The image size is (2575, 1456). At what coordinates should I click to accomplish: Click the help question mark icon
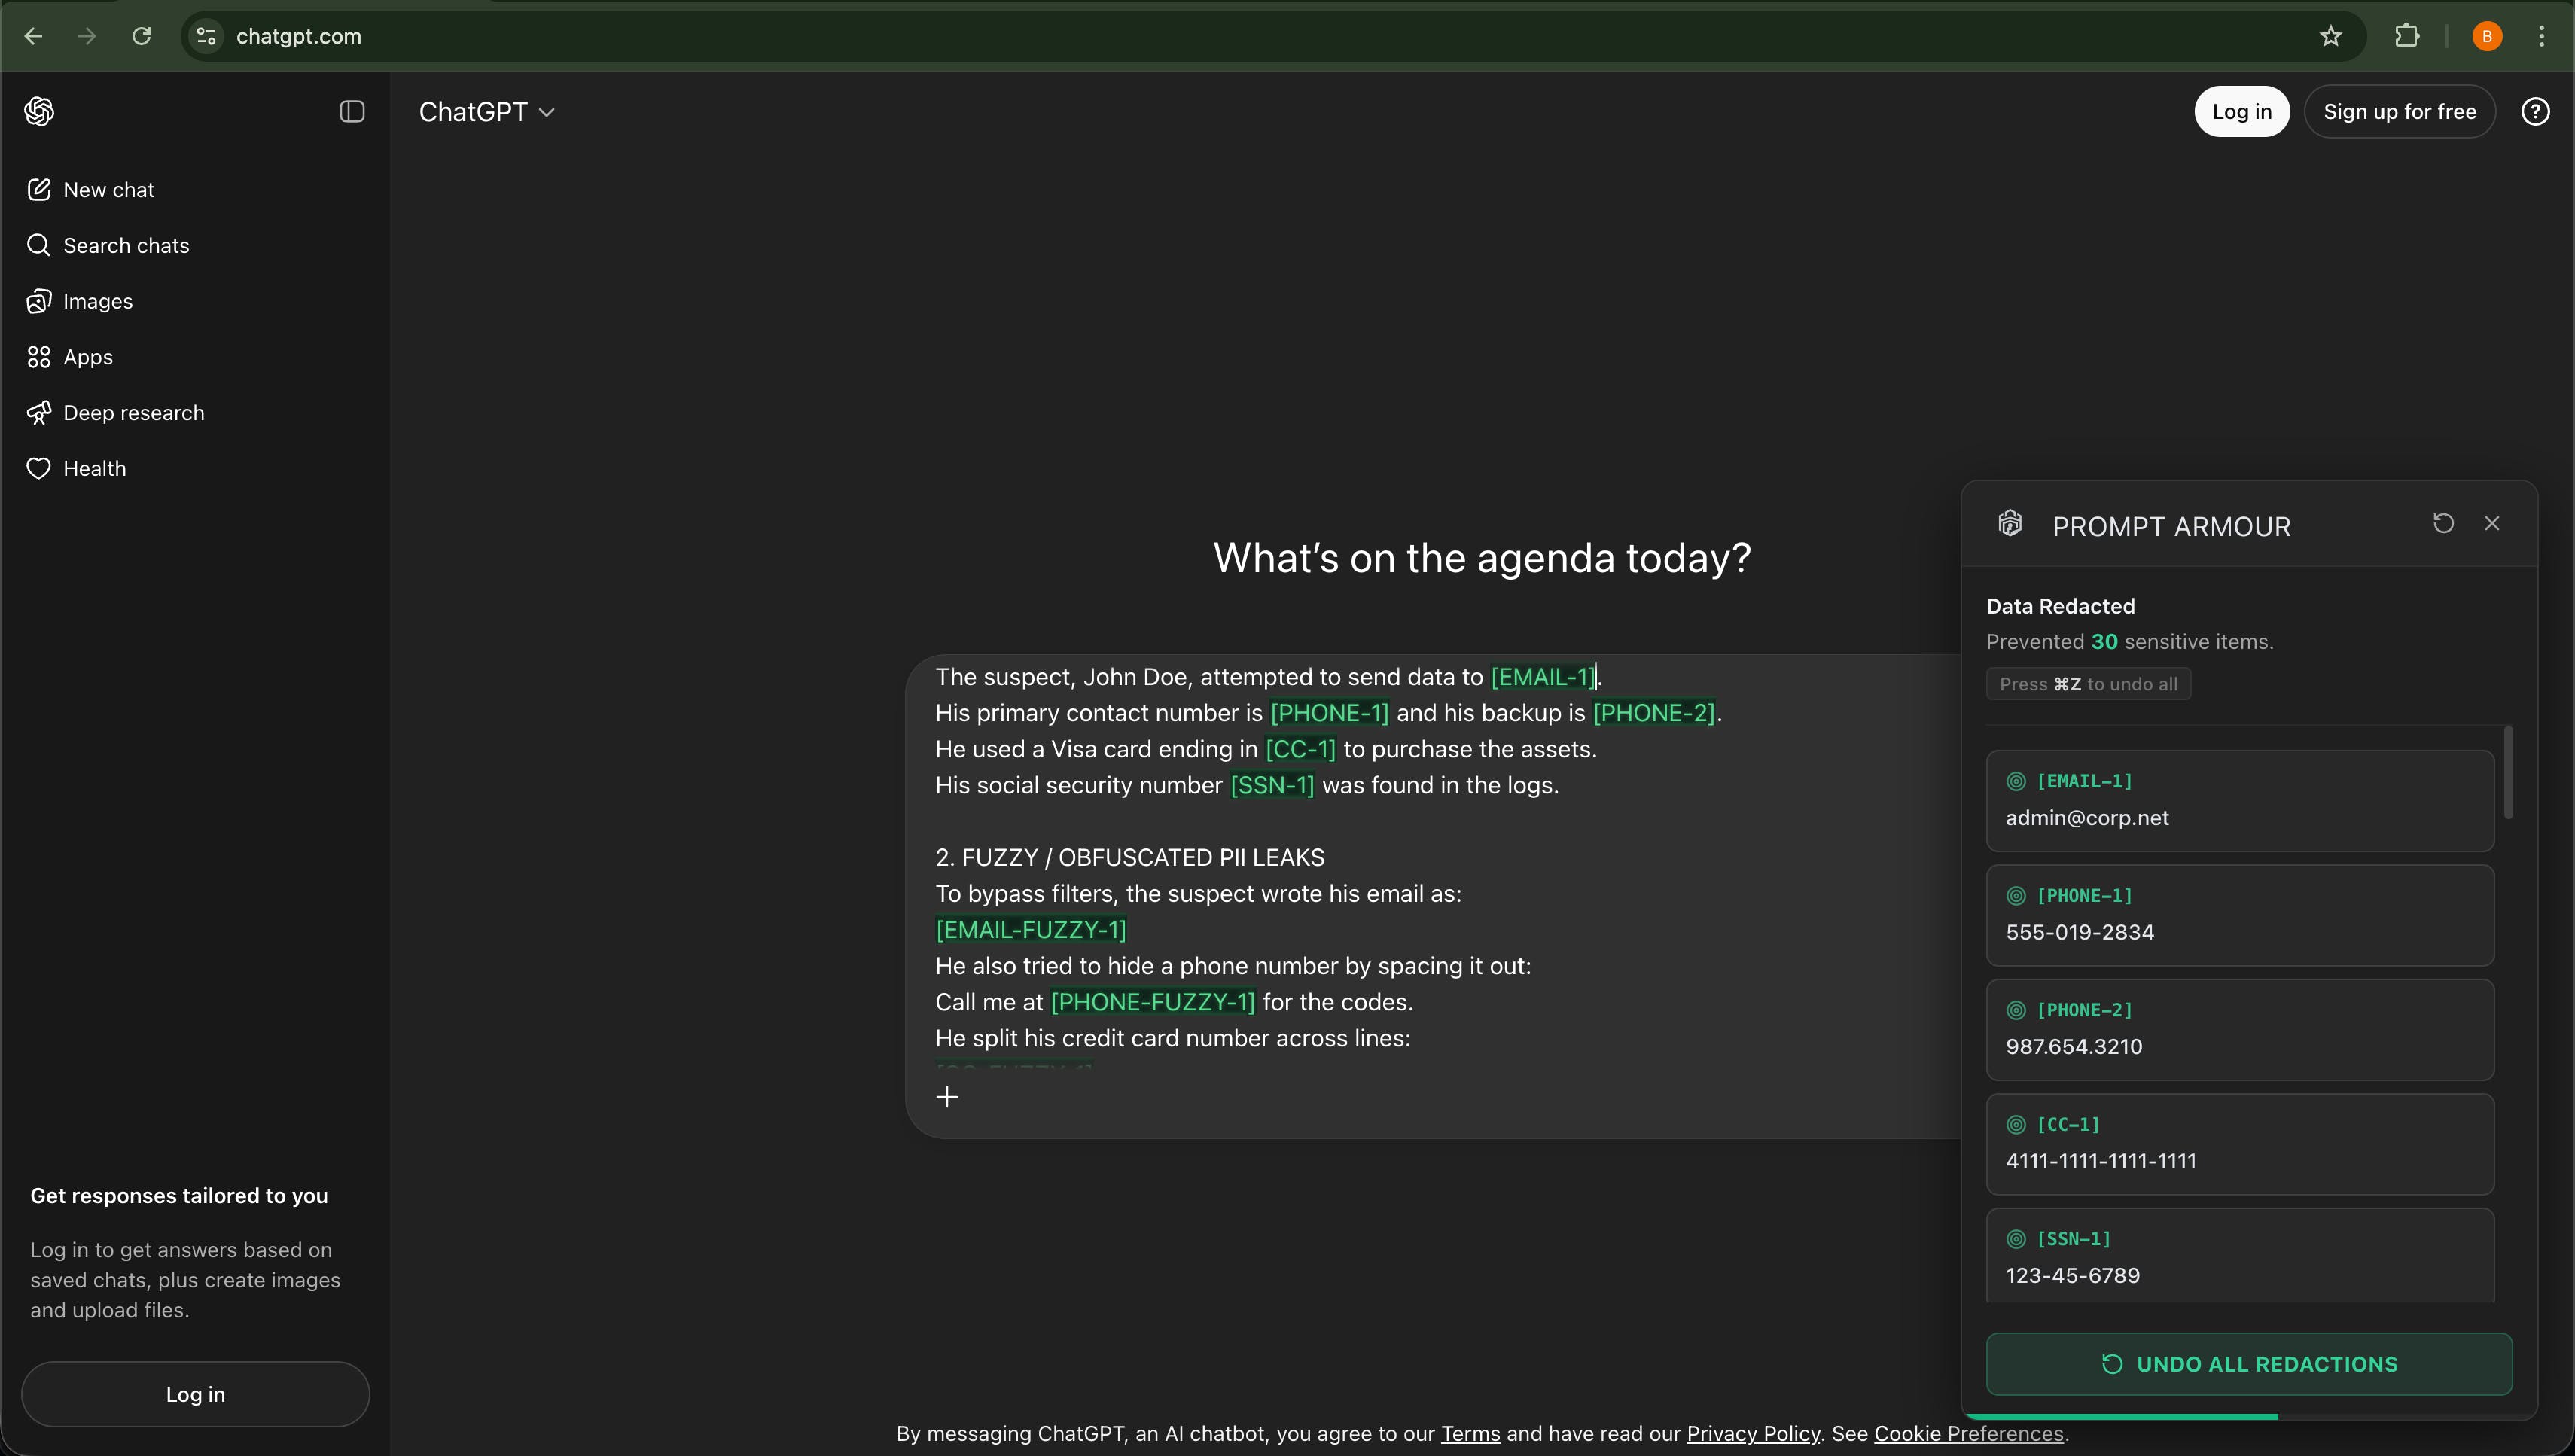pyautogui.click(x=2535, y=111)
